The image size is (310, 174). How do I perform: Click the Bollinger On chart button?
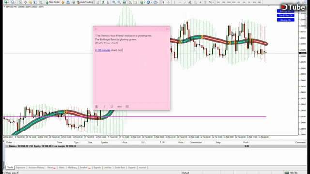285,11
